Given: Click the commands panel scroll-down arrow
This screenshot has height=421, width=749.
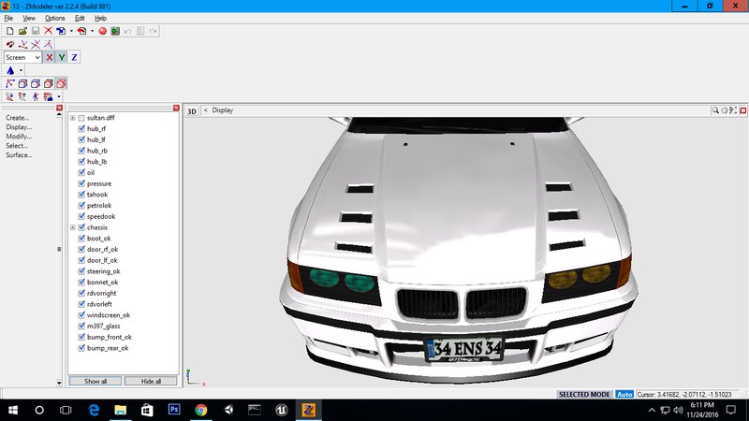Looking at the screenshot, I should pos(59,383).
